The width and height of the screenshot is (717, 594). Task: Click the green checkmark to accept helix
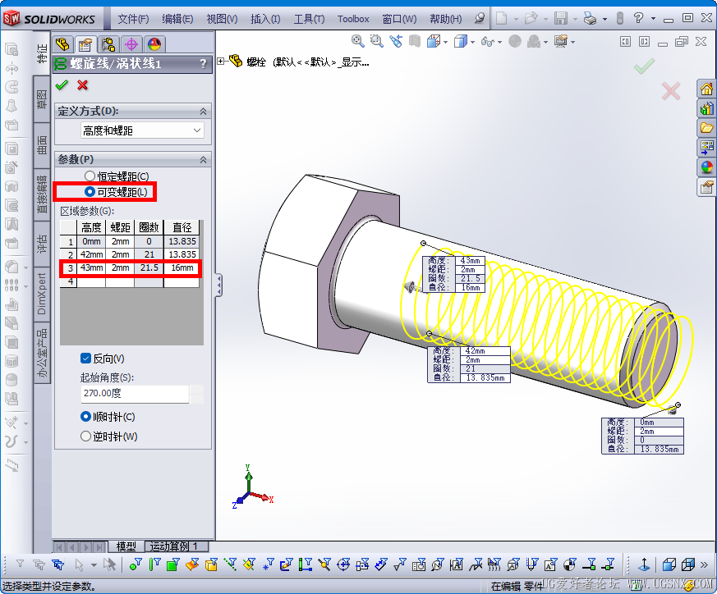pos(62,85)
